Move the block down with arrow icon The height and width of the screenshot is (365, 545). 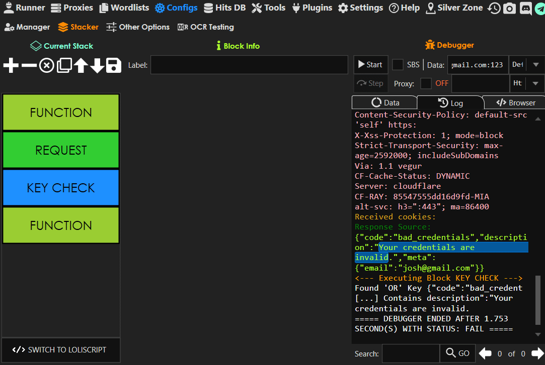(x=97, y=65)
